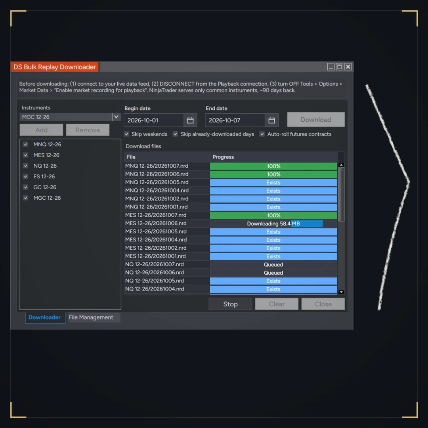Click Queued status for NQ 12-26/20261006.nrd
The width and height of the screenshot is (428, 428).
coord(273,273)
